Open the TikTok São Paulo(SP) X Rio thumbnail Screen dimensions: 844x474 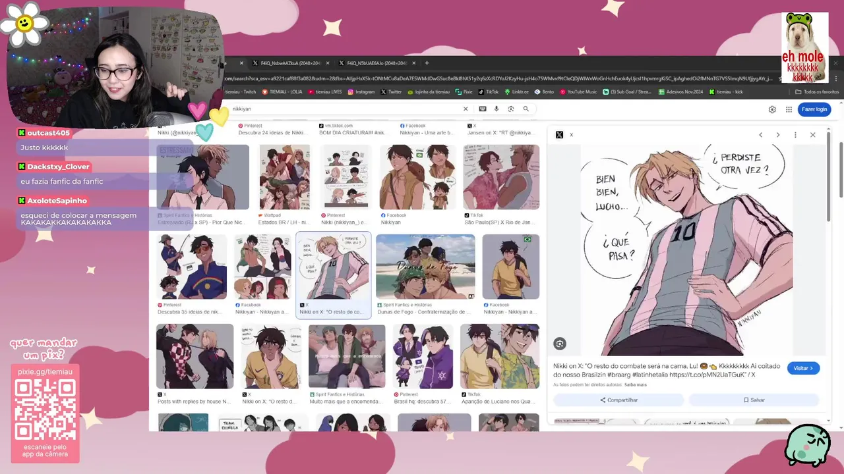tap(501, 177)
